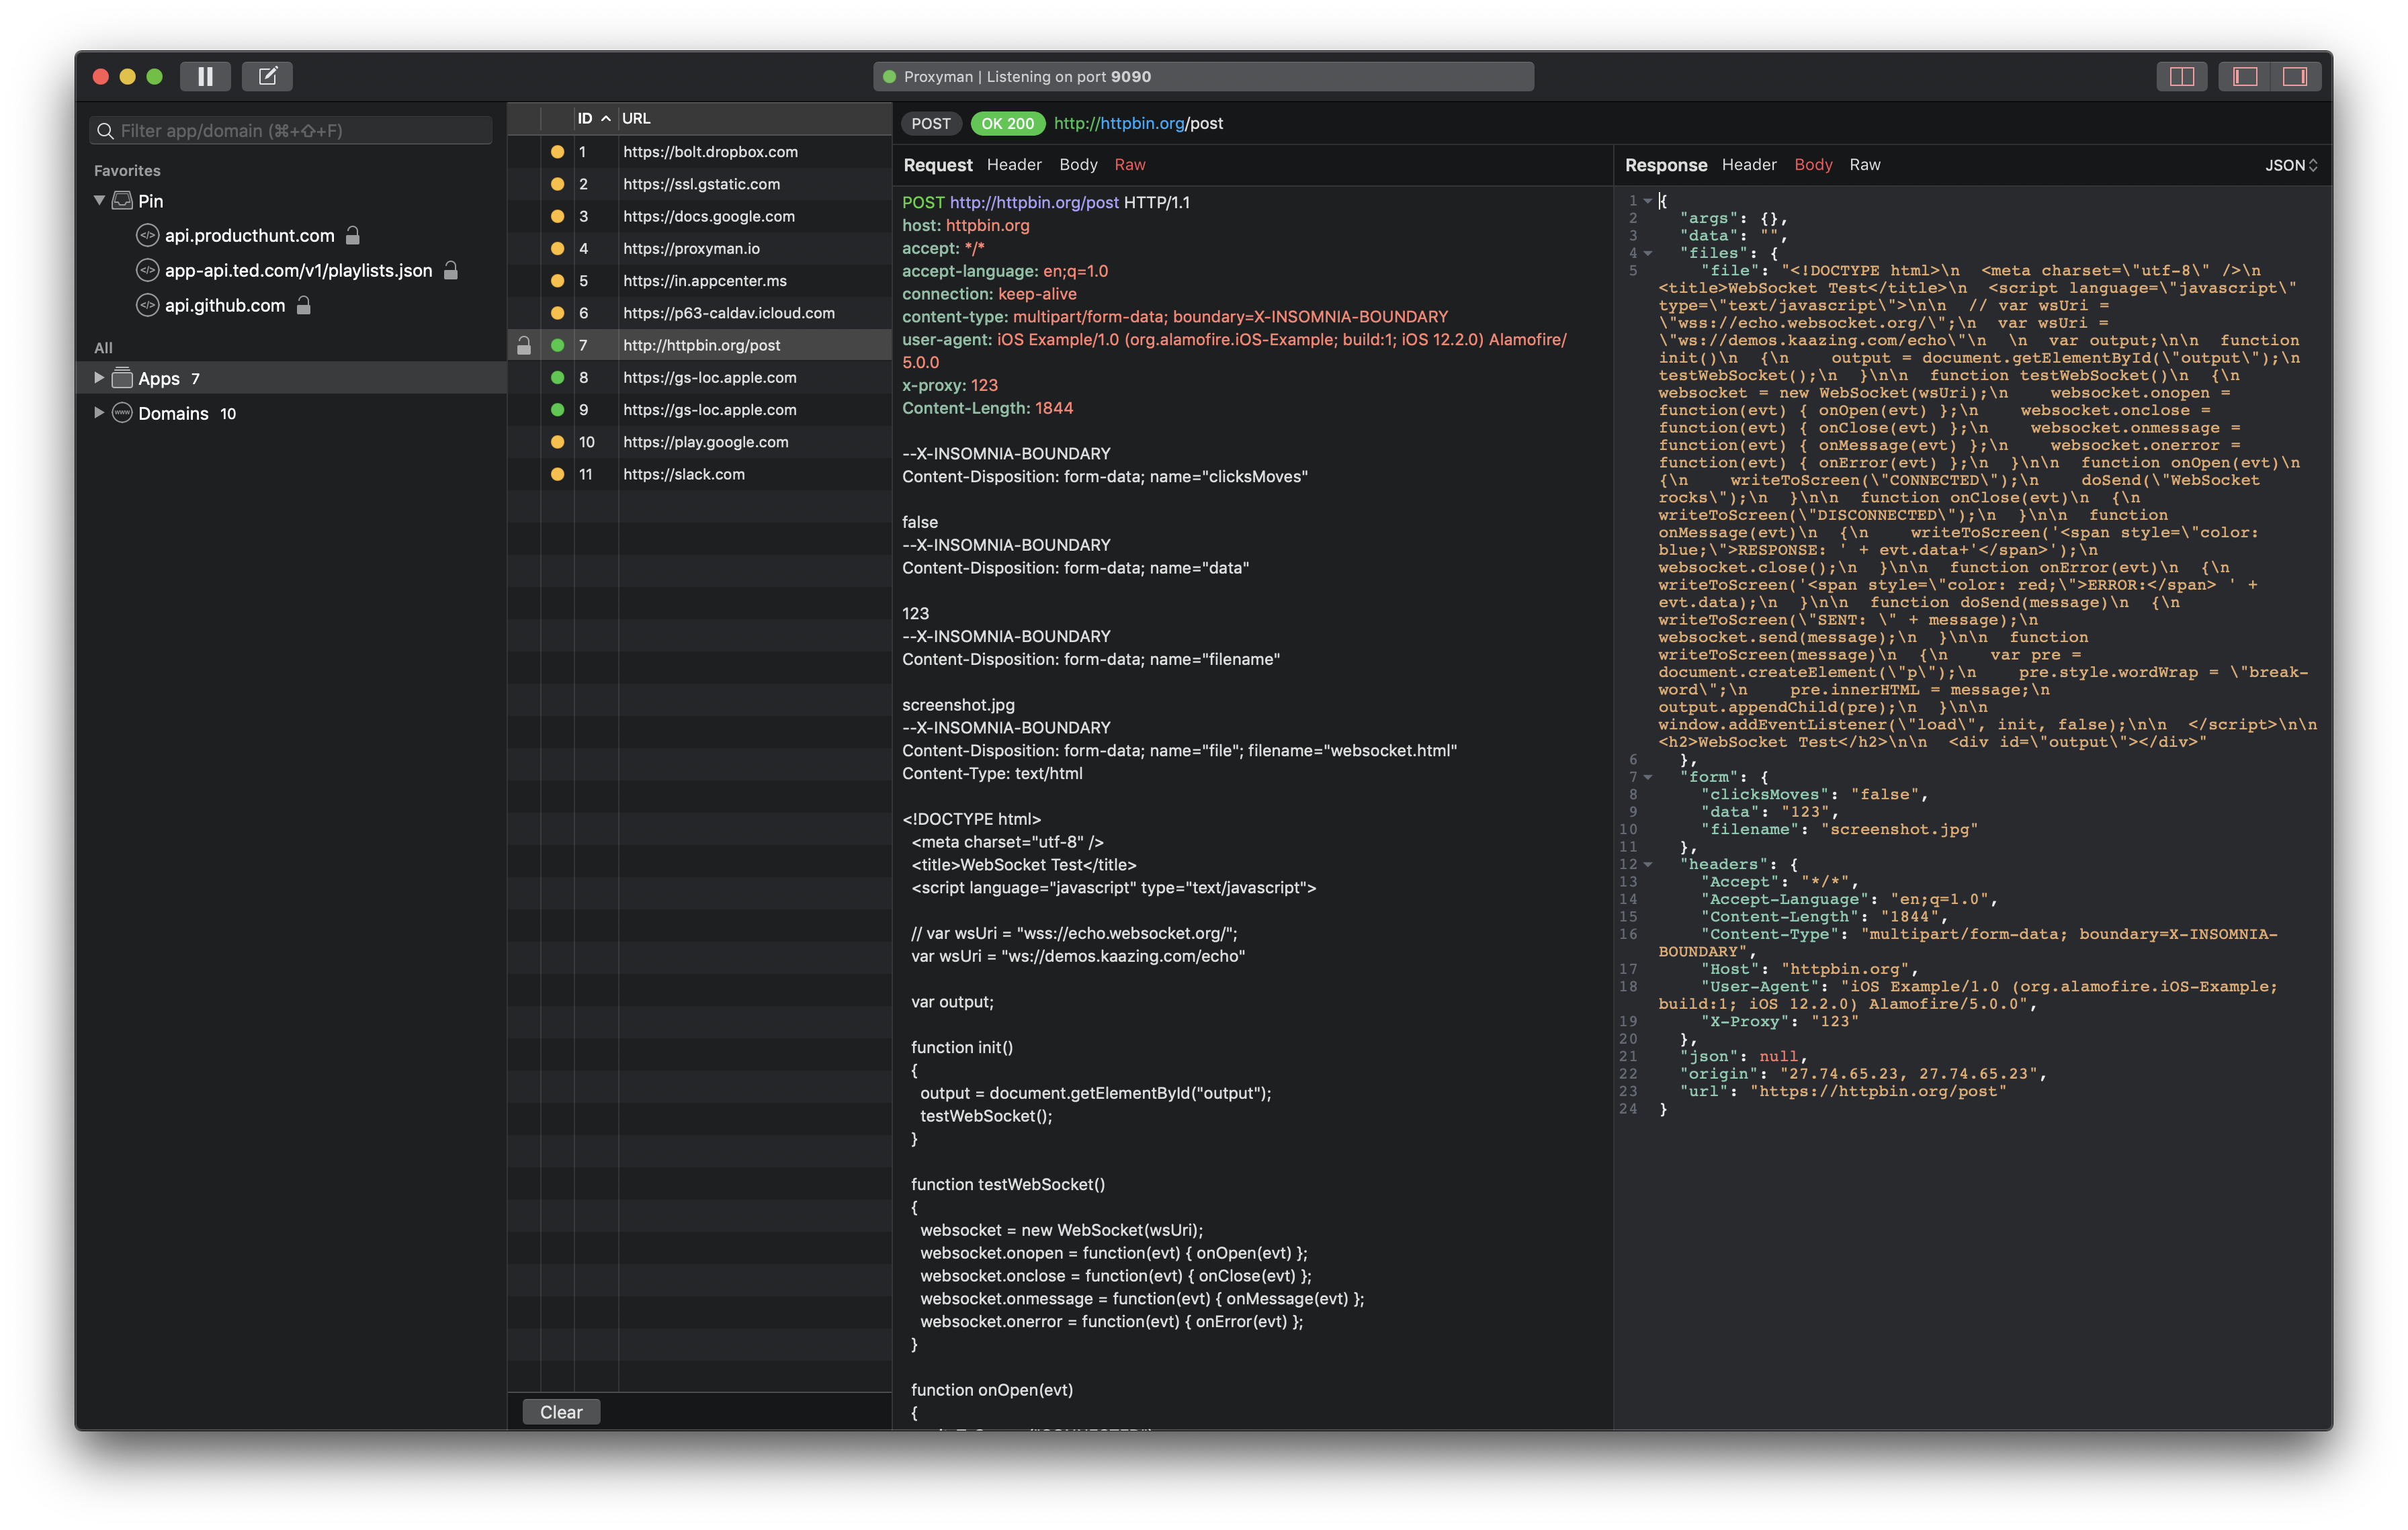2408x1530 pixels.
Task: Toggle SSL lock for api.producthunt.com
Action: [x=353, y=235]
